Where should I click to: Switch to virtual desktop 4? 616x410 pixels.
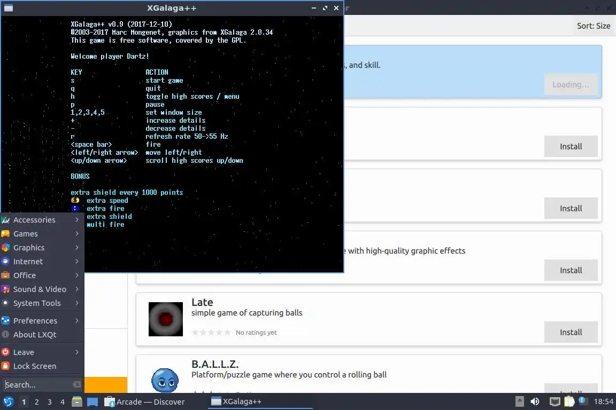pos(63,402)
